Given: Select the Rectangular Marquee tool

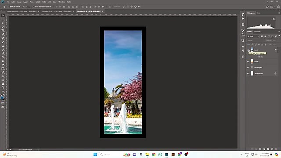Looking at the screenshot, I should (x=3, y=19).
